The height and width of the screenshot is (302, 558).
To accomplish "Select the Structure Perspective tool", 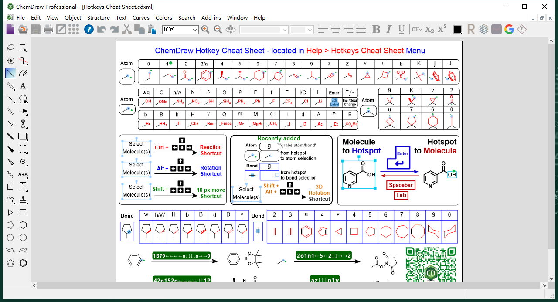I will (x=10, y=61).
